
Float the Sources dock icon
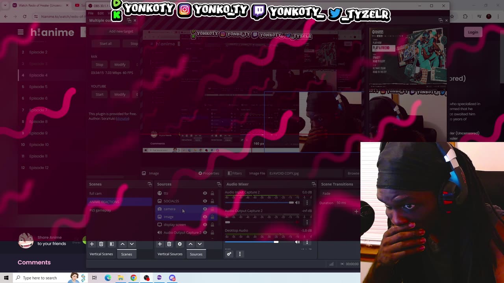219,184
